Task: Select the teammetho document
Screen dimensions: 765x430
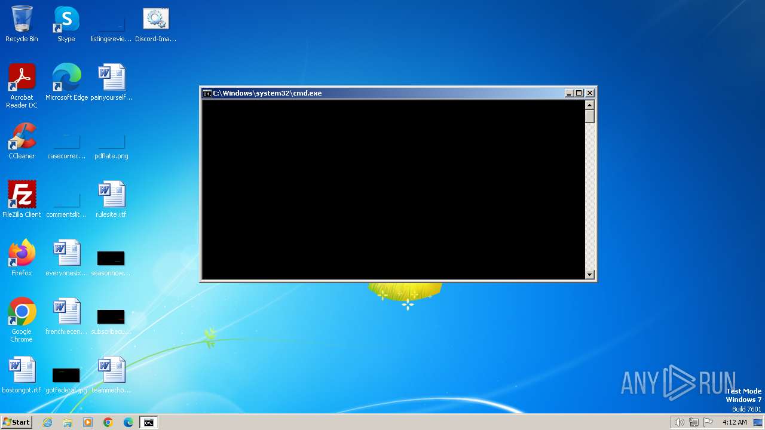Action: coord(111,376)
